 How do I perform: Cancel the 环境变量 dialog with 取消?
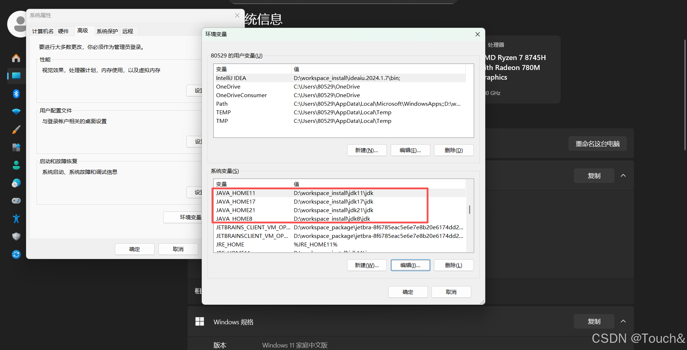[x=451, y=292]
